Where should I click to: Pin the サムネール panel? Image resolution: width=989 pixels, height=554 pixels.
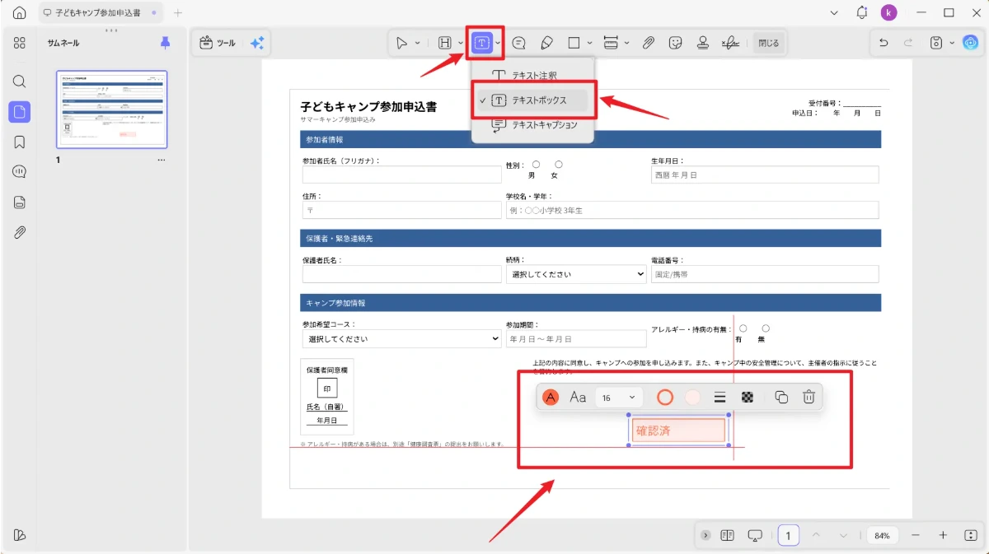pyautogui.click(x=165, y=43)
